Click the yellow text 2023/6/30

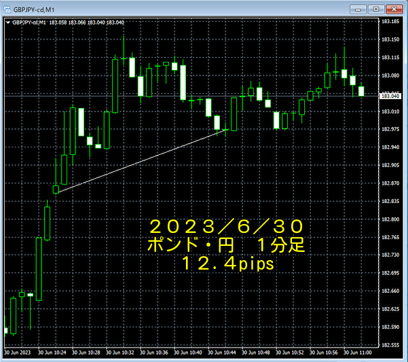click(226, 226)
